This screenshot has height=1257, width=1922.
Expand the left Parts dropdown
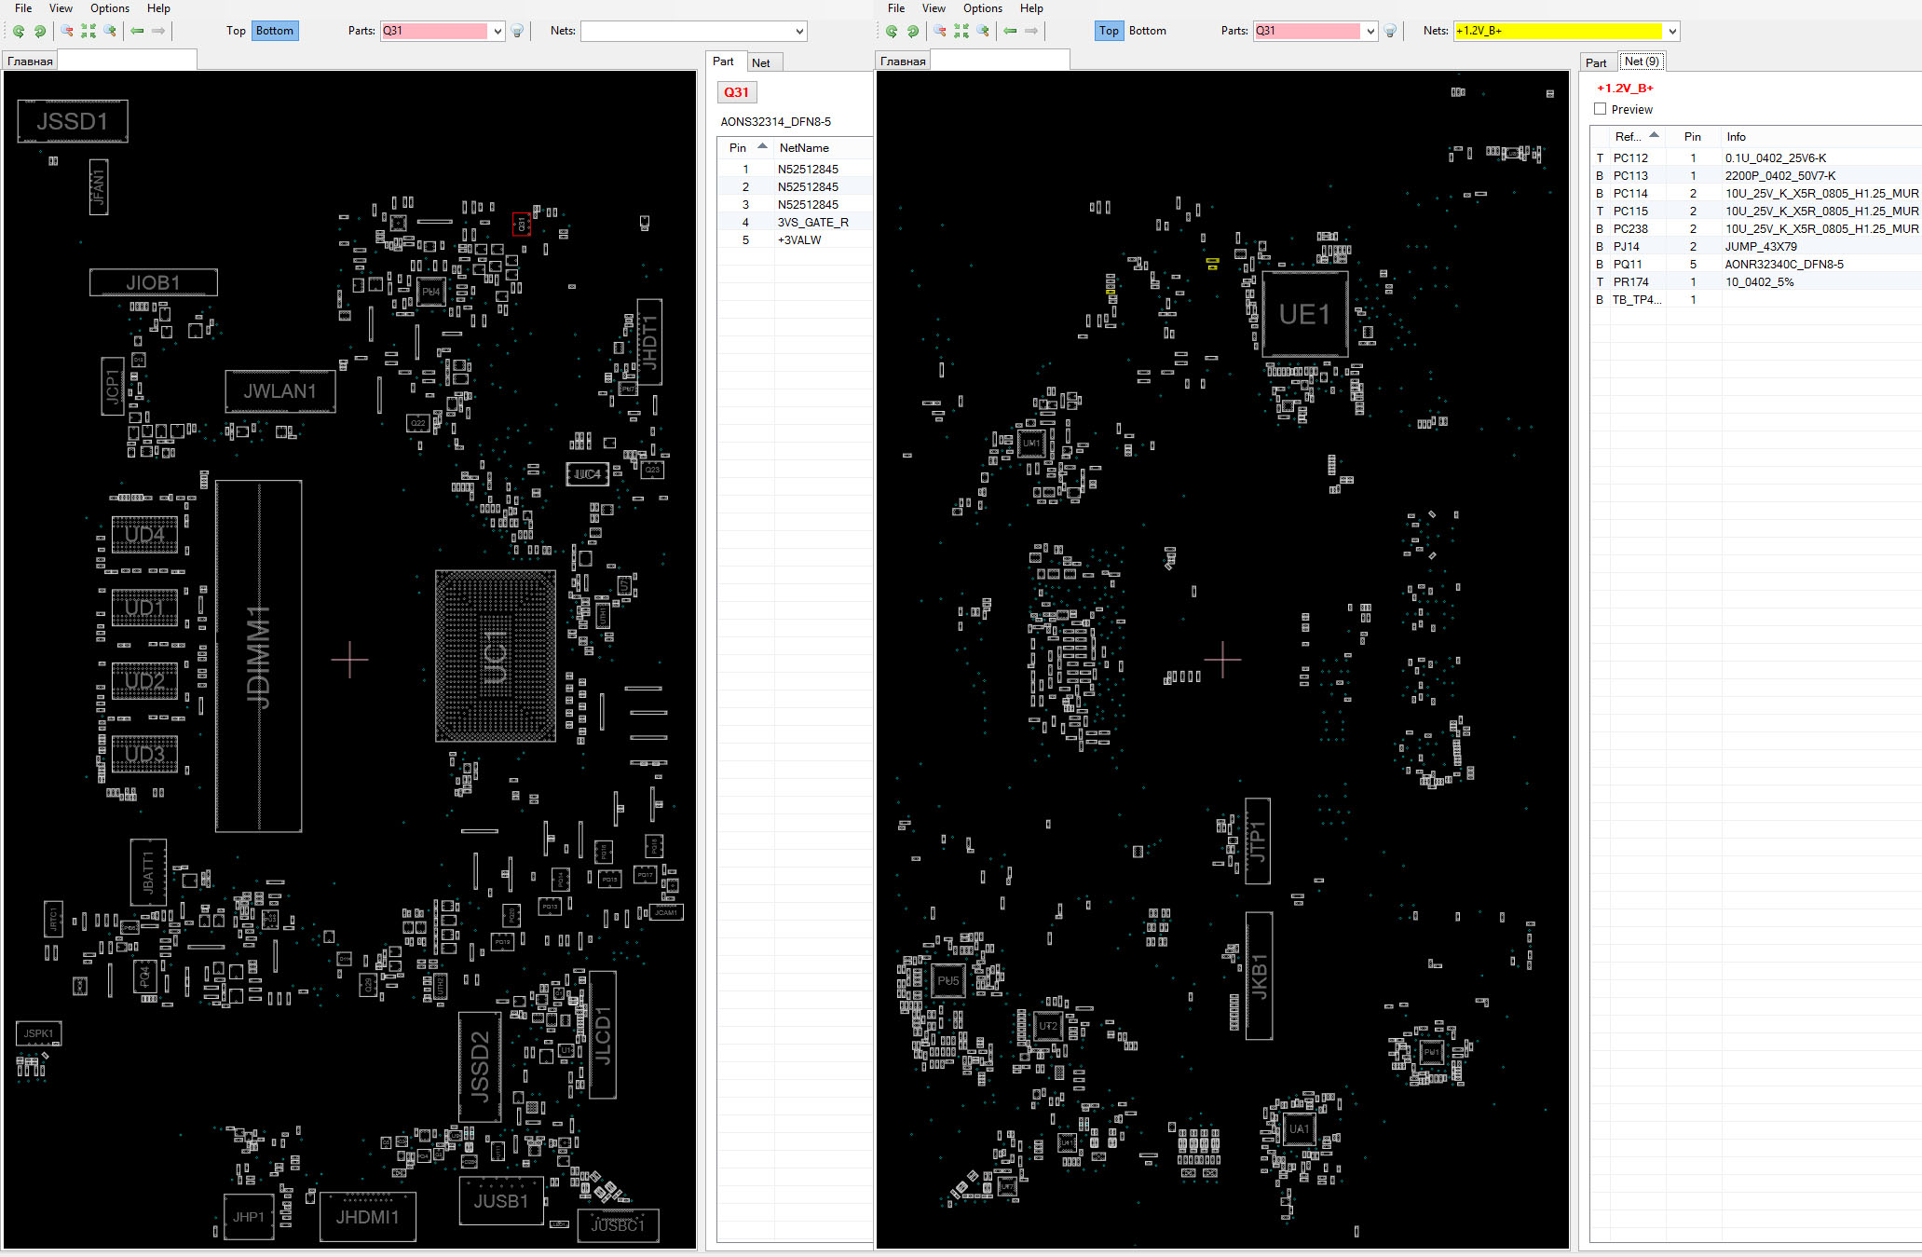498,31
